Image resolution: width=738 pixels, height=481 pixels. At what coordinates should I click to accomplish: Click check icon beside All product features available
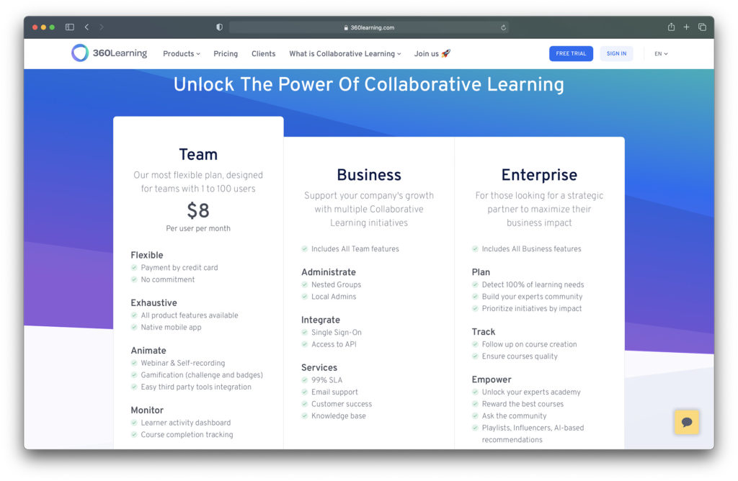pyautogui.click(x=134, y=315)
